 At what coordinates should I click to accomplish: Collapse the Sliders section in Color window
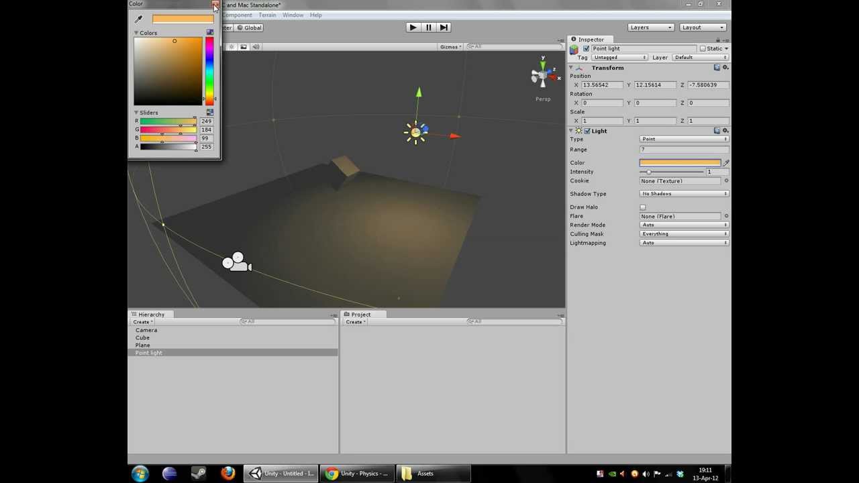(136, 113)
